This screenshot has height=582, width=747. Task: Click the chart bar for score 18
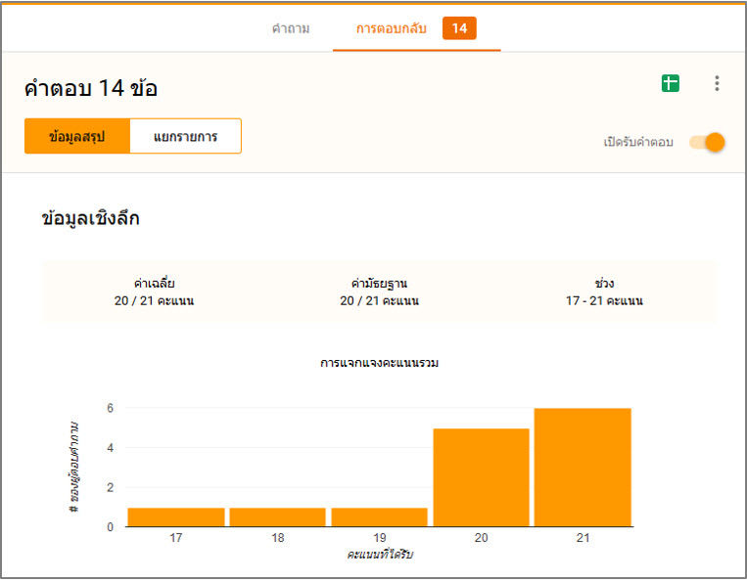point(278,516)
